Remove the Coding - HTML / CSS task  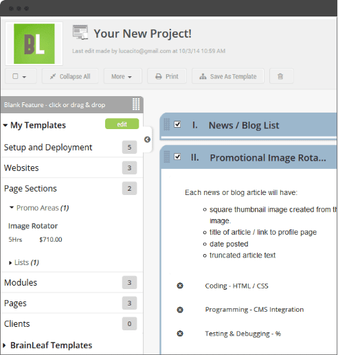click(x=180, y=286)
